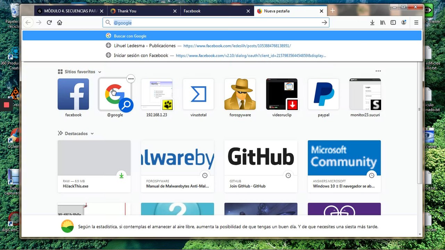Toggle the sidebar view icon
This screenshot has height=250, width=445.
(x=393, y=23)
